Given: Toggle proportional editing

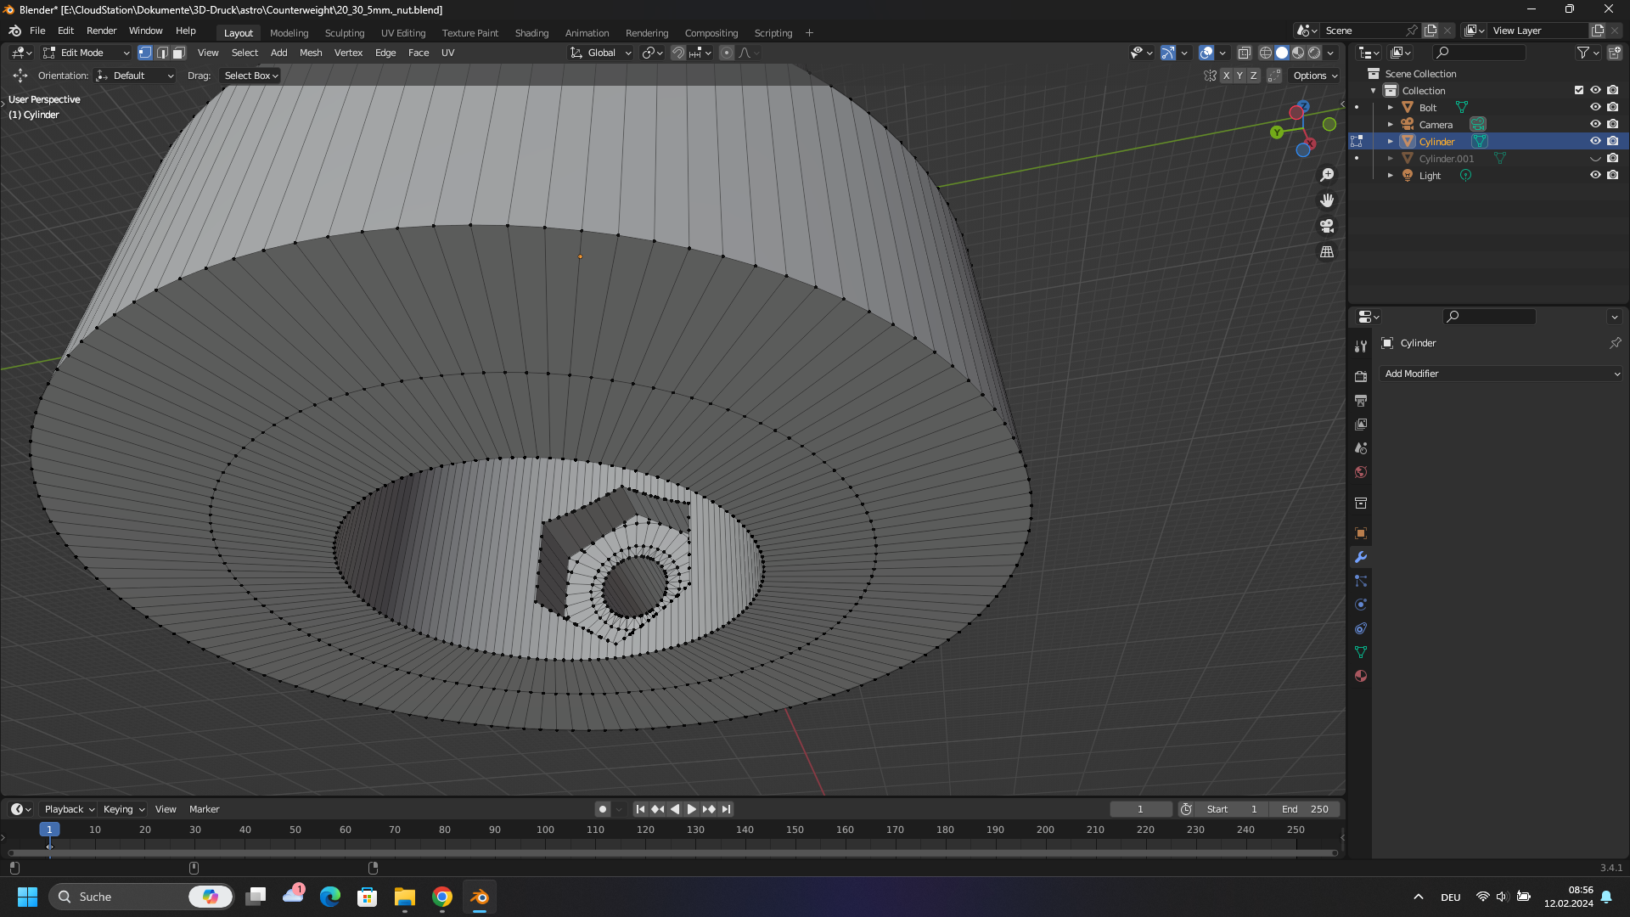Looking at the screenshot, I should (x=727, y=53).
